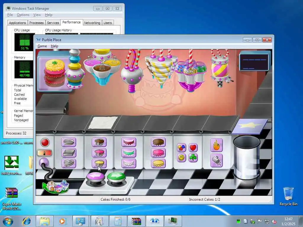The image size is (303, 227).
Task: Pick the dark red filling button
Action: (129, 142)
